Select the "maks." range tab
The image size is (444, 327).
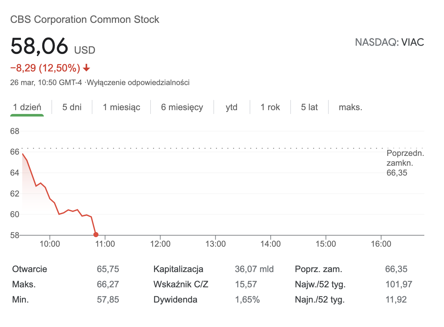[351, 107]
